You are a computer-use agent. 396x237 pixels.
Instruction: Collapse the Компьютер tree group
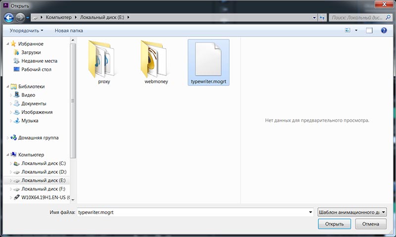pos(7,155)
